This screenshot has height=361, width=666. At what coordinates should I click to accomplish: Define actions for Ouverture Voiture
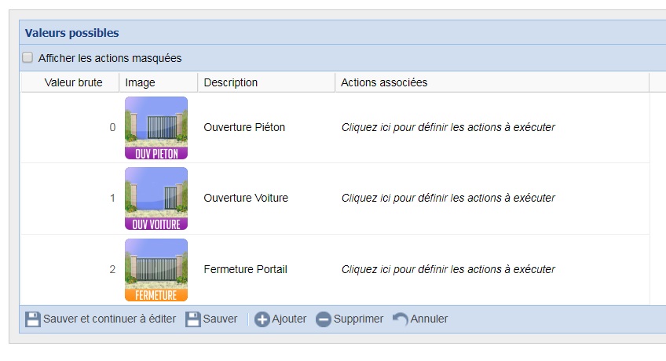pyautogui.click(x=448, y=198)
